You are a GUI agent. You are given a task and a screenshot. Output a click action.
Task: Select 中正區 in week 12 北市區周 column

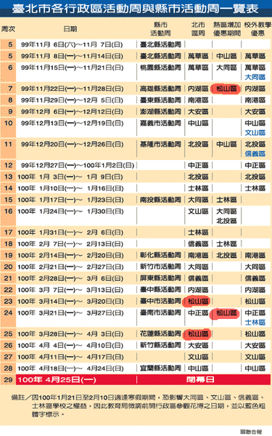(x=198, y=166)
